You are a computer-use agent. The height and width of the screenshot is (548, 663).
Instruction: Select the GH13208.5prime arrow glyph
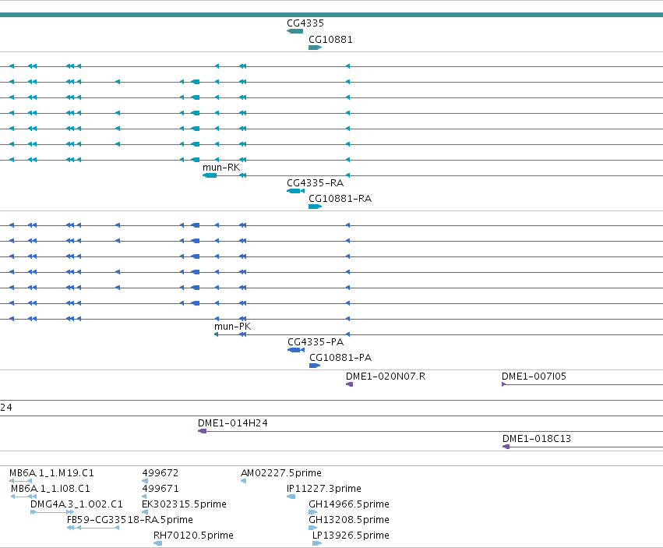[x=313, y=528]
